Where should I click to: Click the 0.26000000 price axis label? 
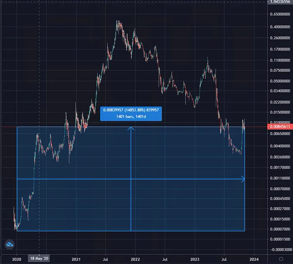280,38
